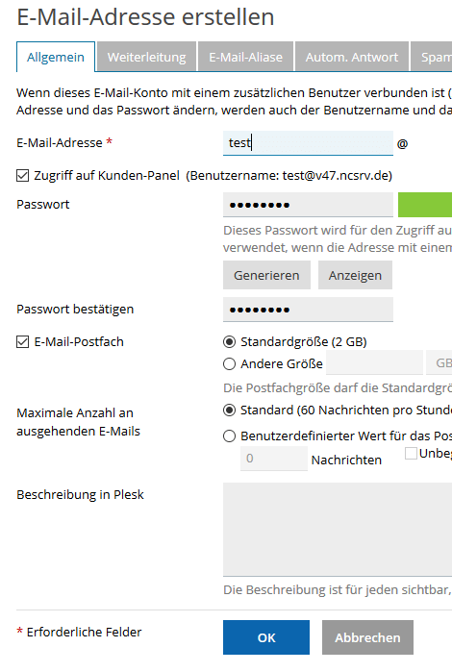Image resolution: width=452 pixels, height=672 pixels.
Task: Click the green password strength bar
Action: [x=425, y=205]
